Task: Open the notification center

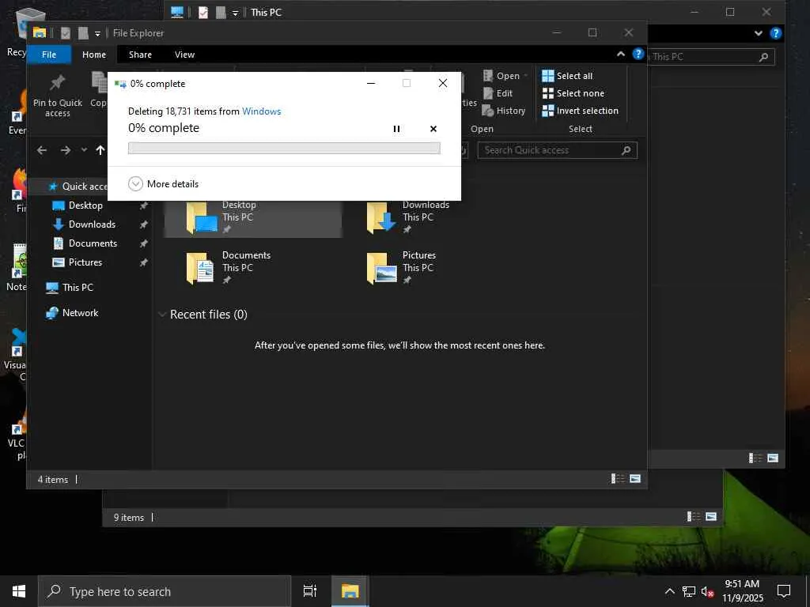Action: point(784,591)
